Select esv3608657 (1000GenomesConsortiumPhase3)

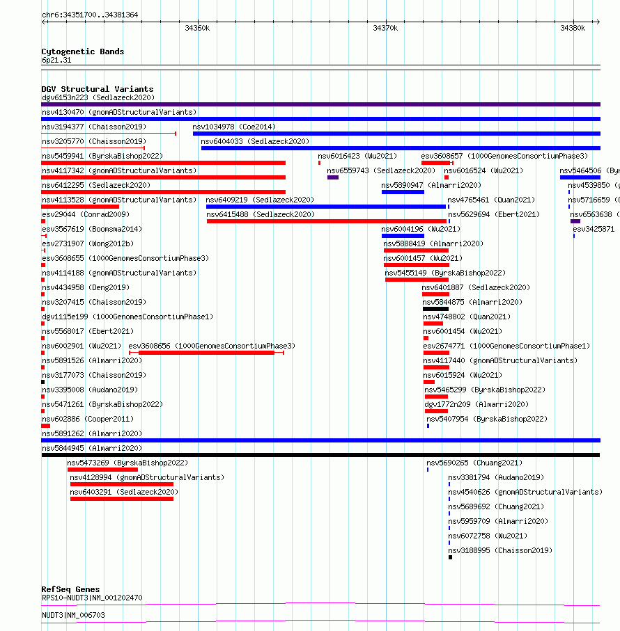click(504, 156)
